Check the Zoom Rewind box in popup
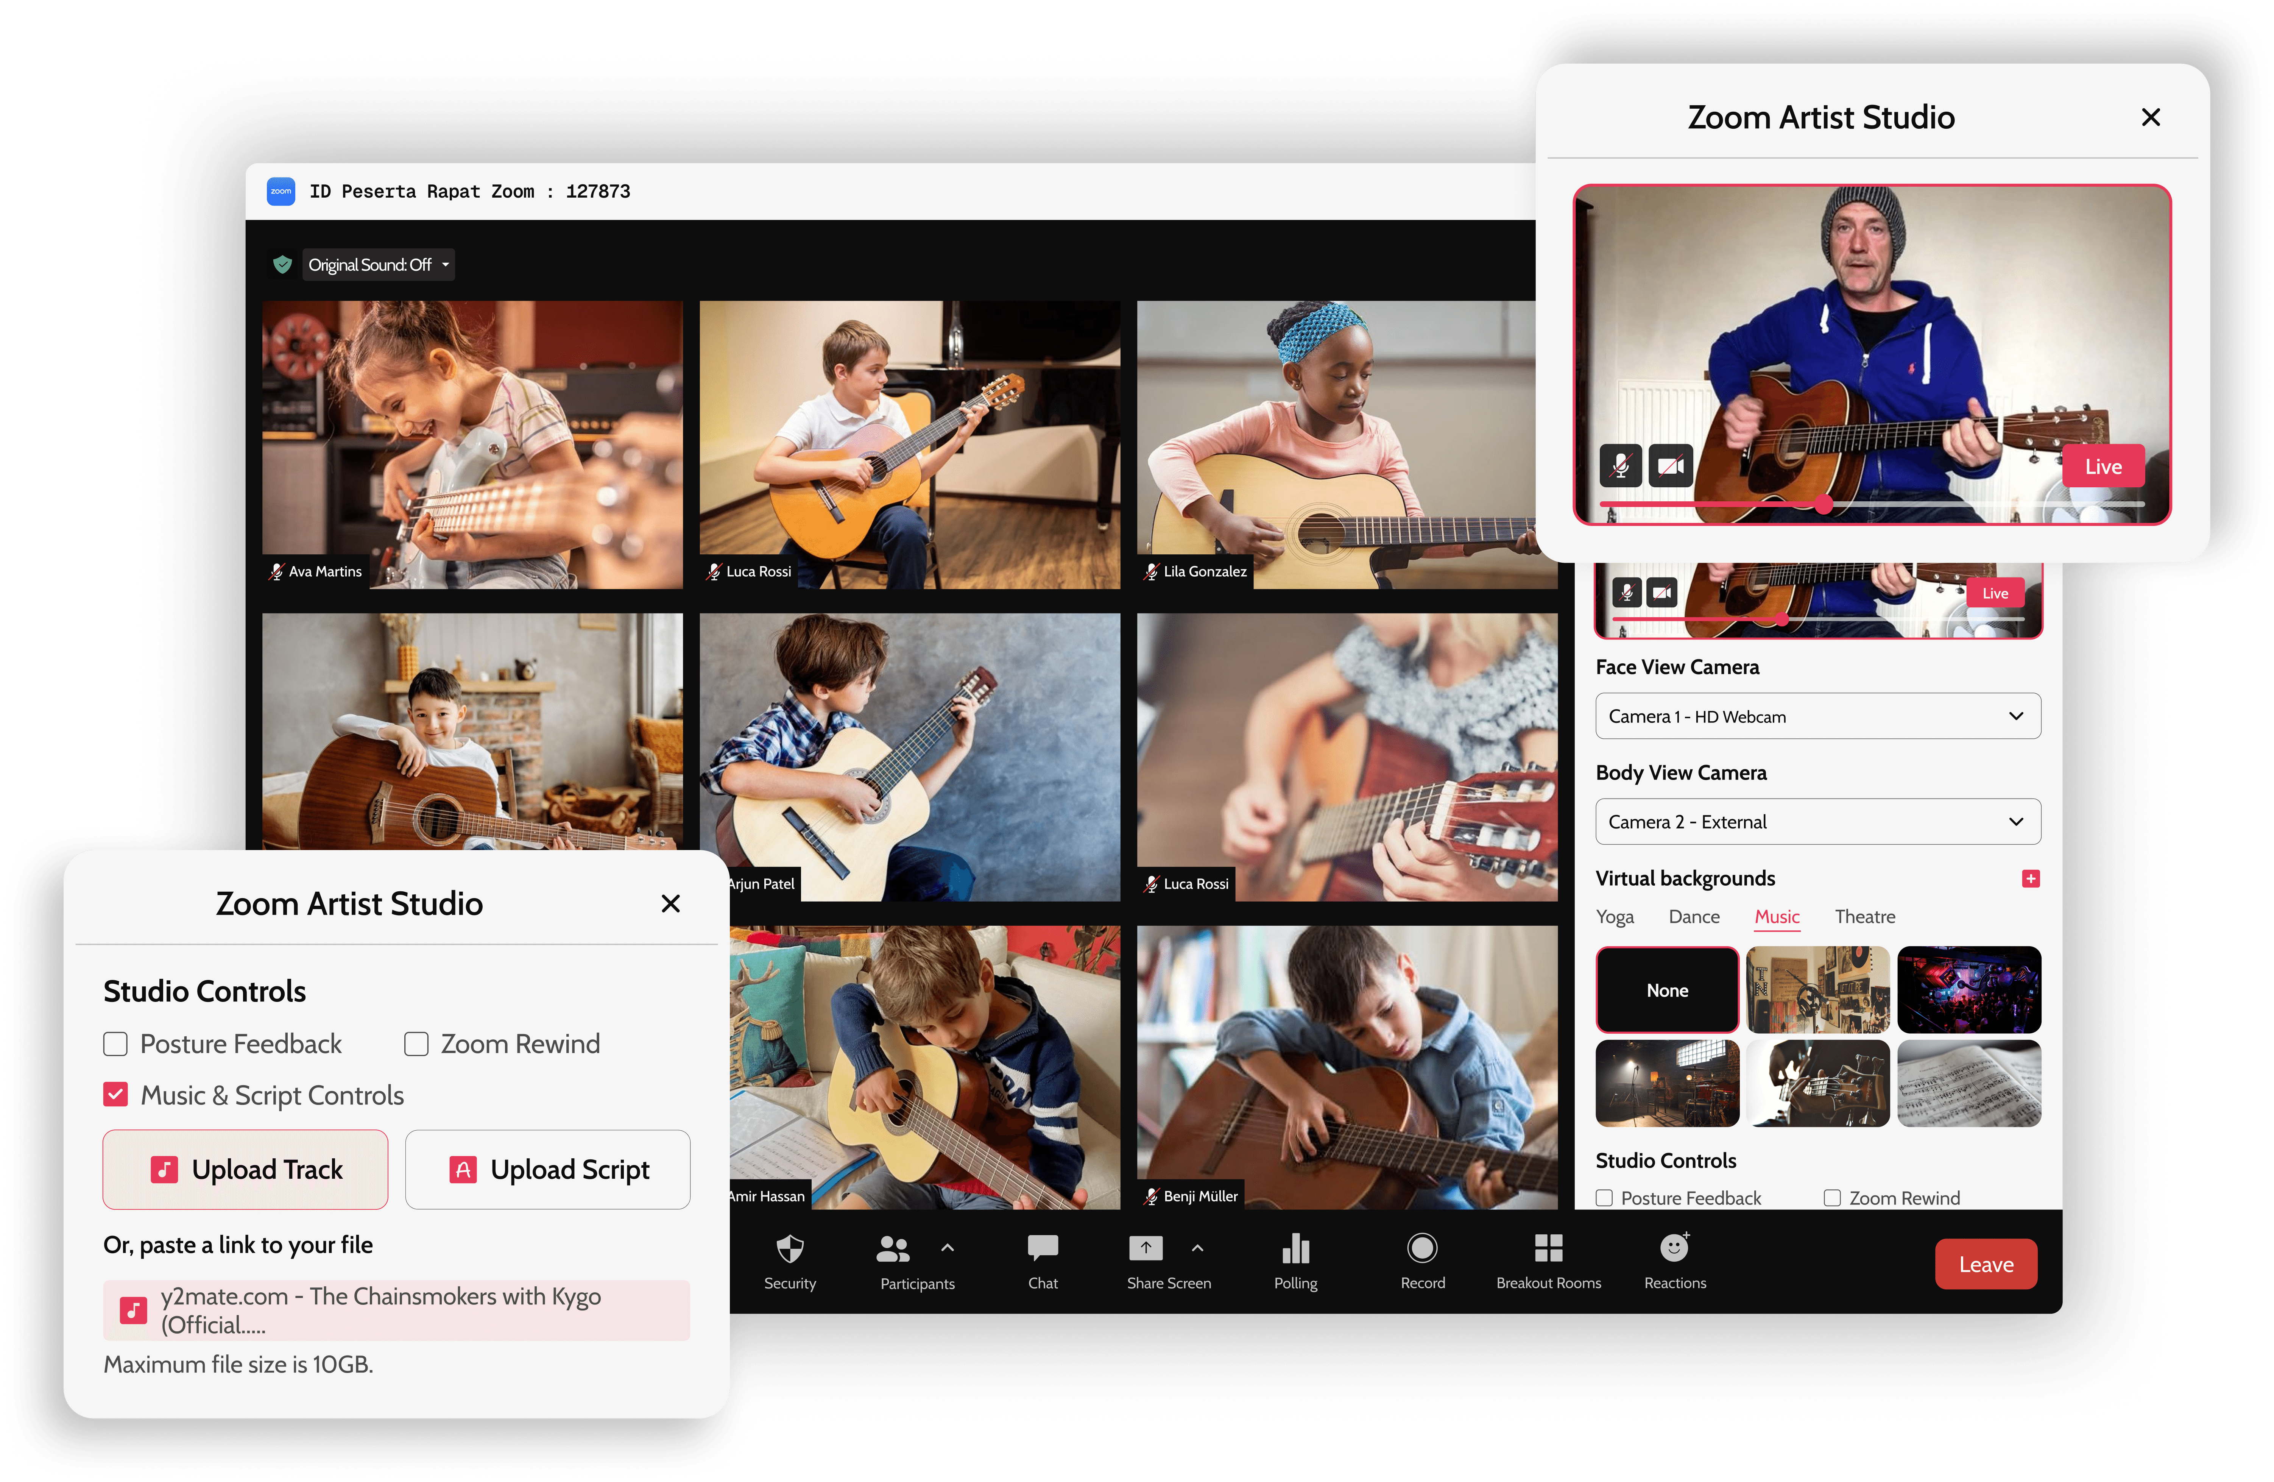Screen dimensions: 2274x1482 point(416,1044)
